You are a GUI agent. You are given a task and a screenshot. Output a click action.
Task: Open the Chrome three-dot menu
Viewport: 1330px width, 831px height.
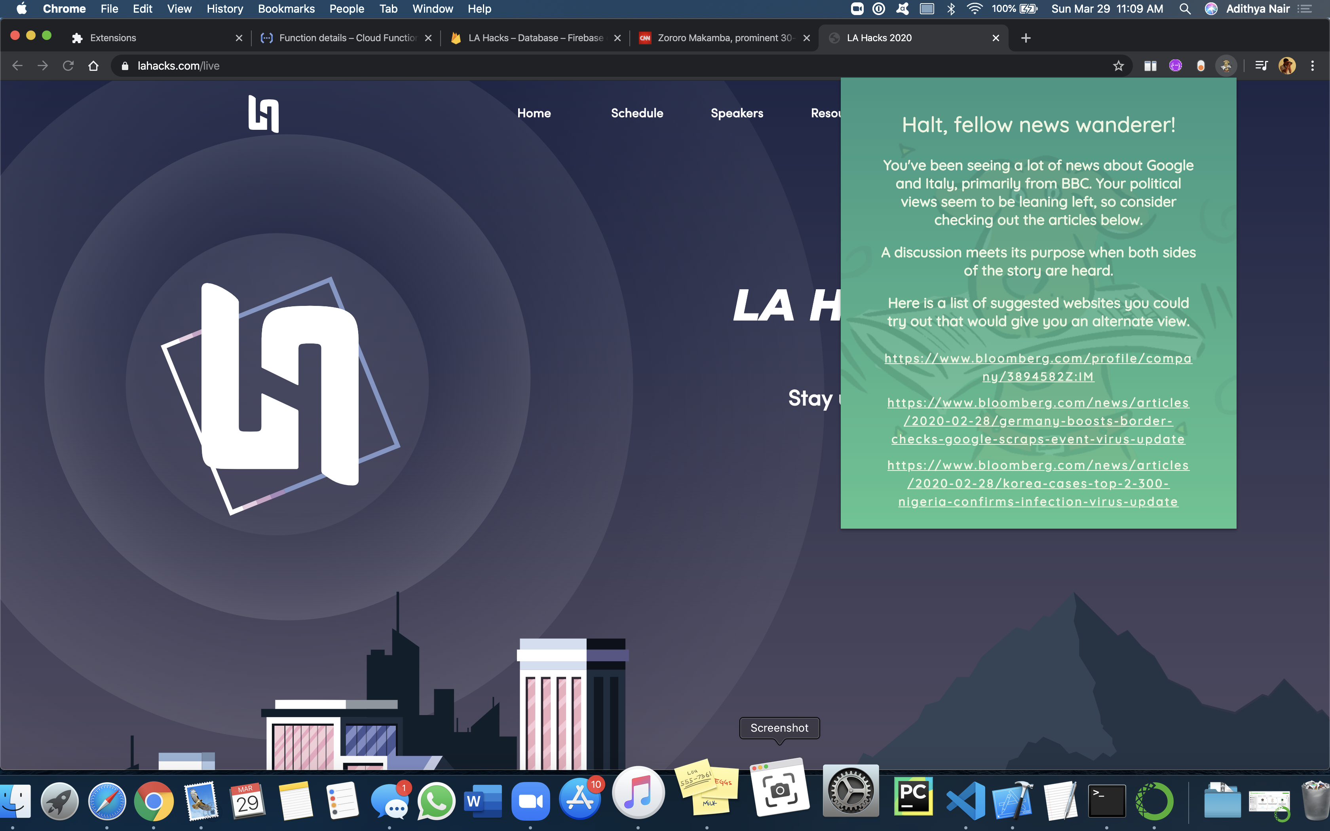tap(1313, 66)
